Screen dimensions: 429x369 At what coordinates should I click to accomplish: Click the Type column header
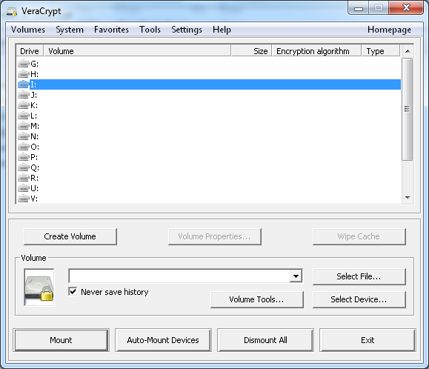[x=381, y=51]
